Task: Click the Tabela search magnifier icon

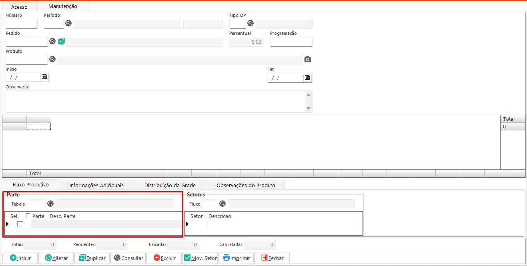Action: click(x=50, y=204)
